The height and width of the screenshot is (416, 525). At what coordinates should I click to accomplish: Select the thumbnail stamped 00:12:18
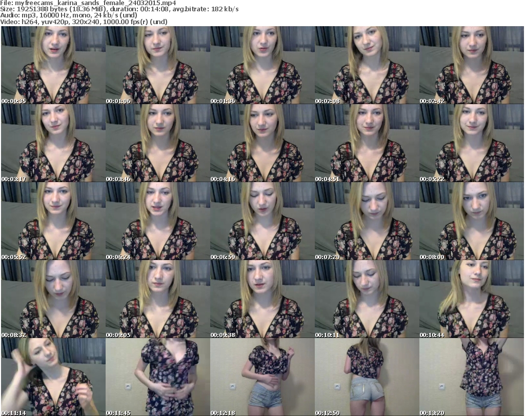tap(262, 377)
